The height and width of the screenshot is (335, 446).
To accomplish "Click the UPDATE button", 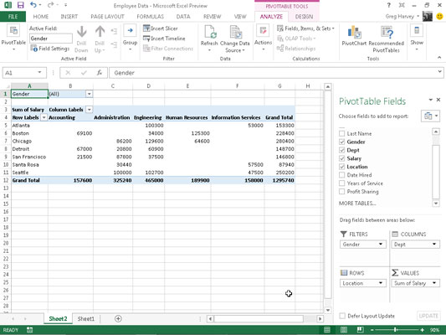I will [428, 316].
